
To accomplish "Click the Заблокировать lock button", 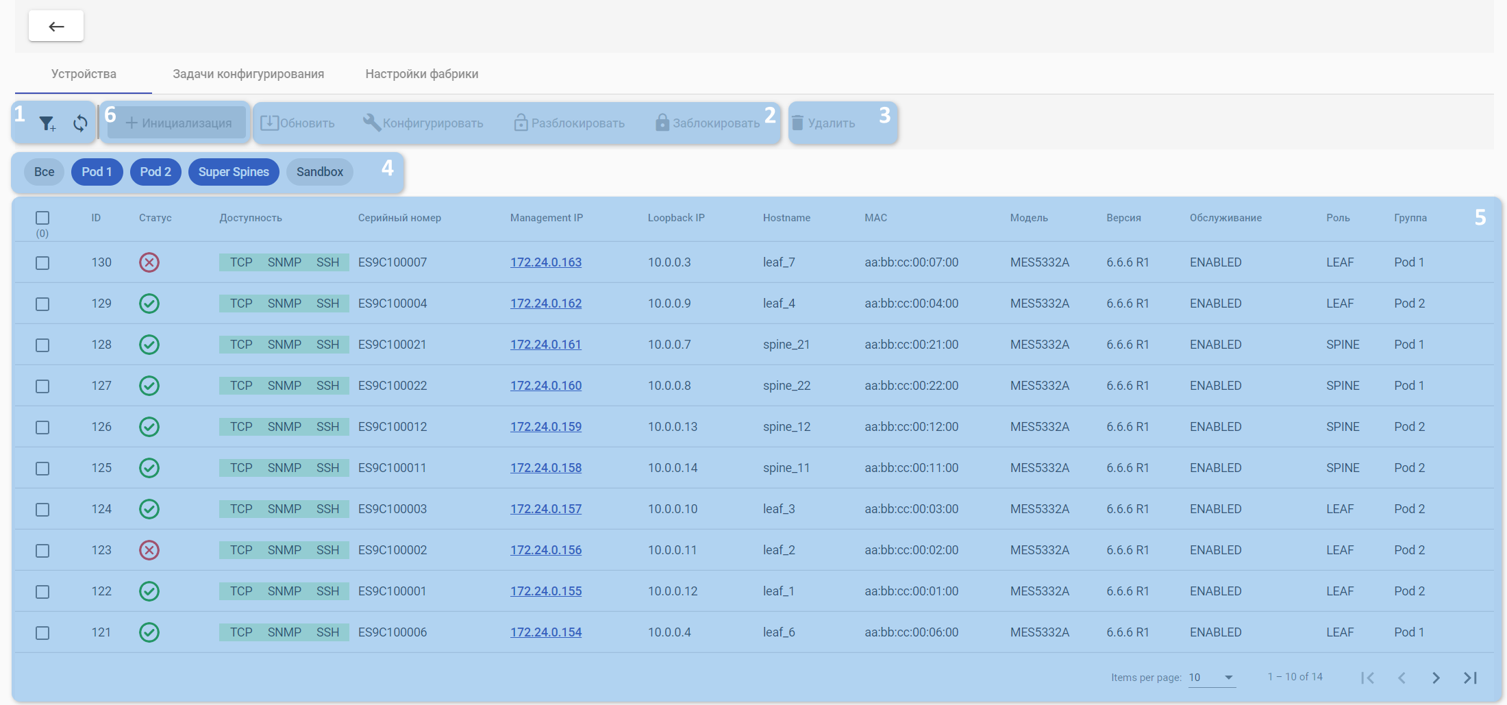I will click(708, 123).
